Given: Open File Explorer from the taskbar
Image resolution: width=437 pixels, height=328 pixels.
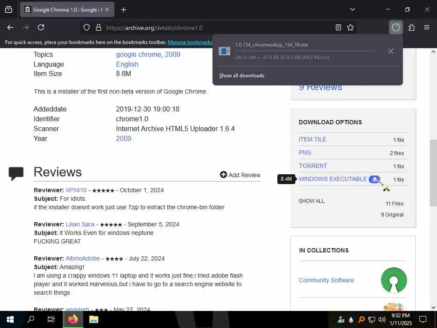Looking at the screenshot, I should tap(93, 319).
